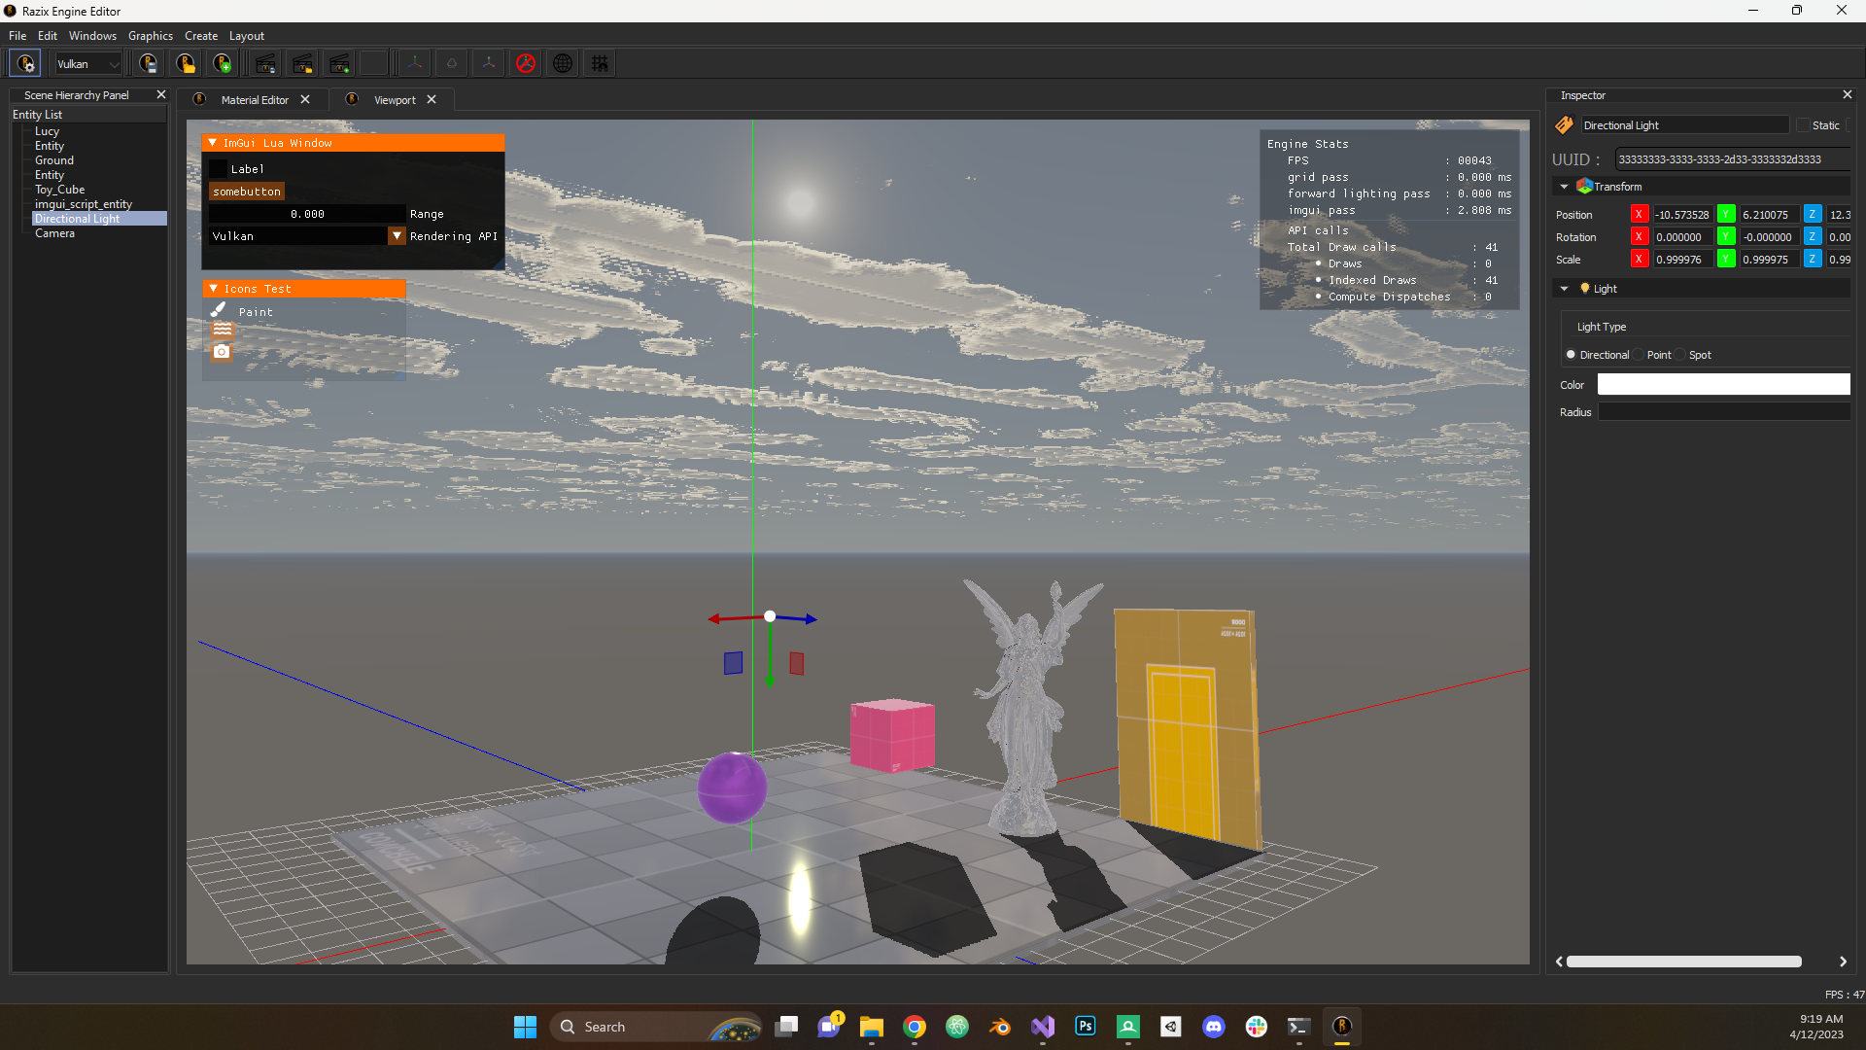
Task: Open the Rendering API combo arrow
Action: click(397, 236)
